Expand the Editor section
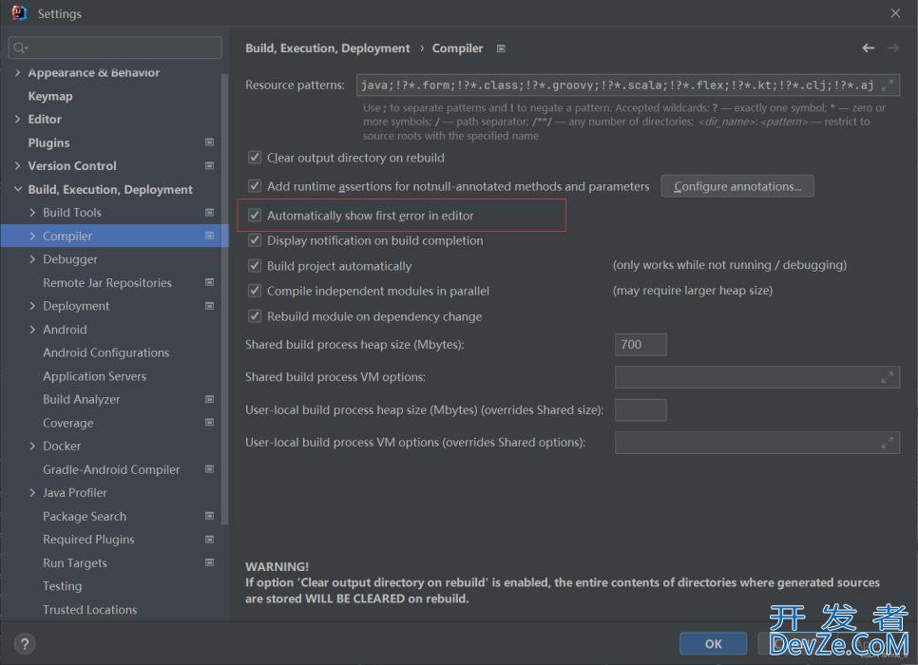 pos(17,119)
